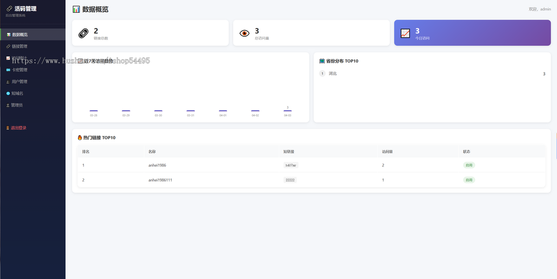Click the name cell anhei1986
The image size is (557, 279).
click(x=157, y=165)
